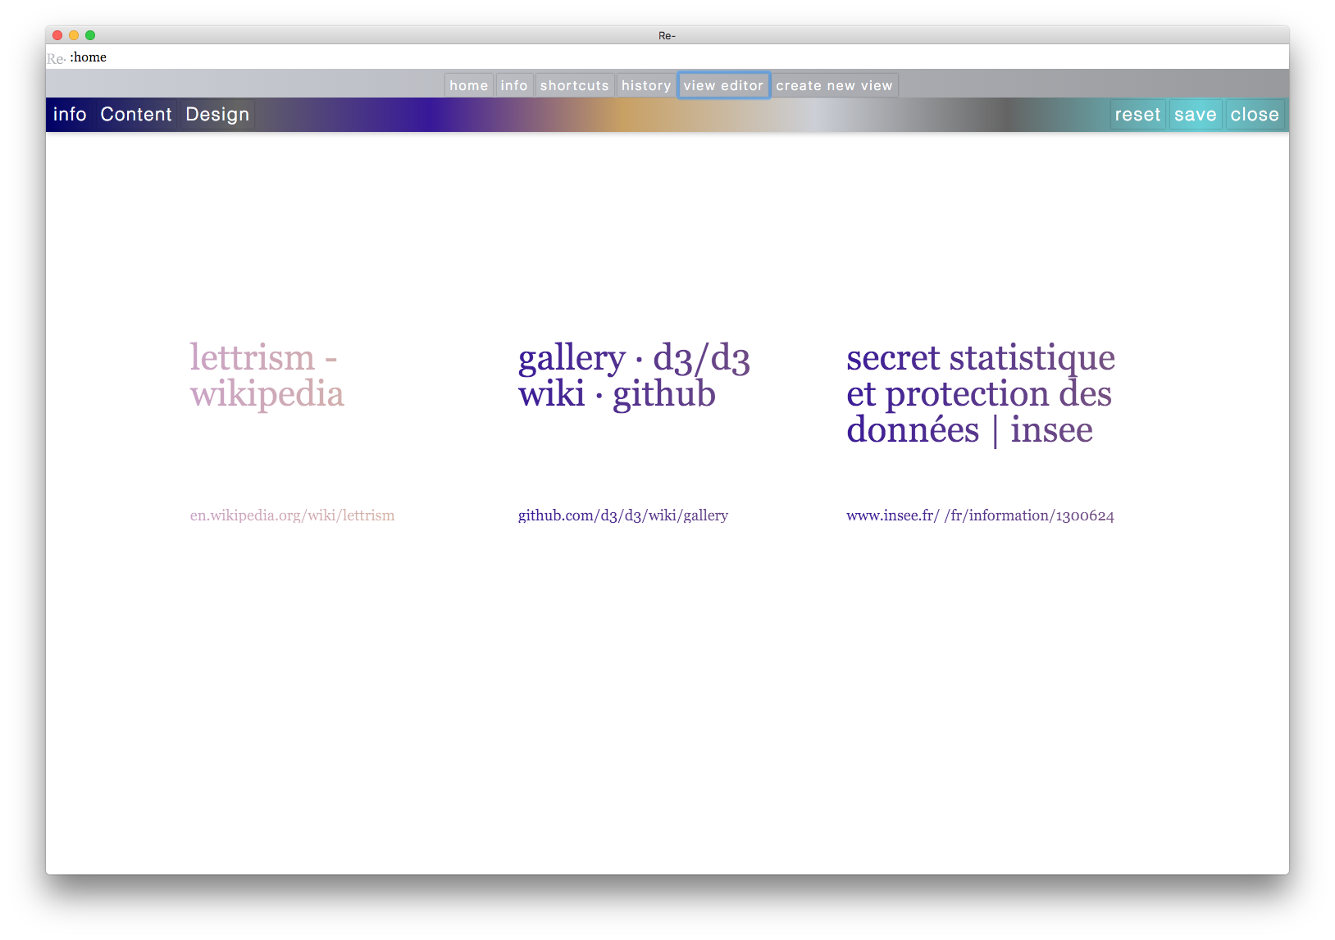Close the view editor bar

point(1254,115)
